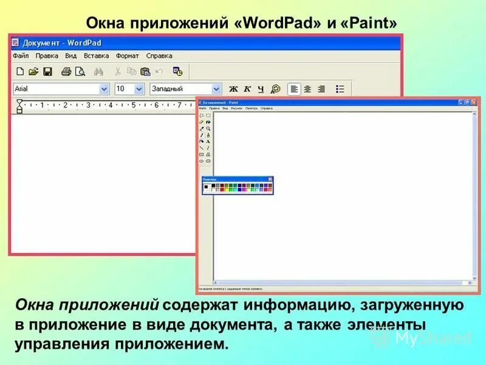Enable underline (Ч) formatting in WordPad
486x365 pixels.
261,89
